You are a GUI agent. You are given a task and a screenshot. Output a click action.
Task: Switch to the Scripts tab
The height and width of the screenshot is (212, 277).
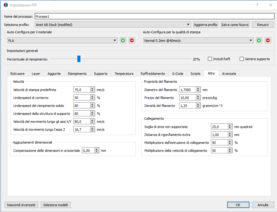(195, 74)
